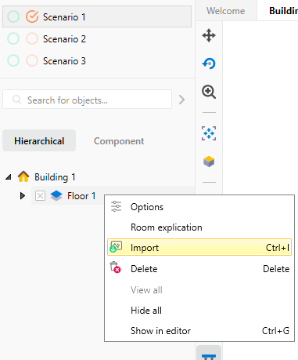The height and width of the screenshot is (360, 298).
Task: Expand the Floor 1 tree node
Action: click(23, 196)
